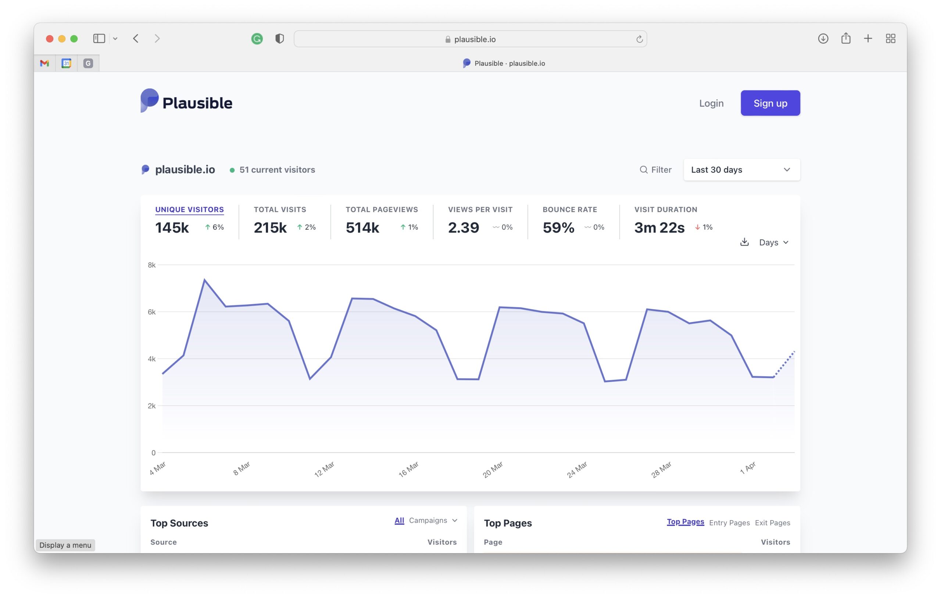Open the Days interval dropdown
941x598 pixels.
pyautogui.click(x=774, y=242)
